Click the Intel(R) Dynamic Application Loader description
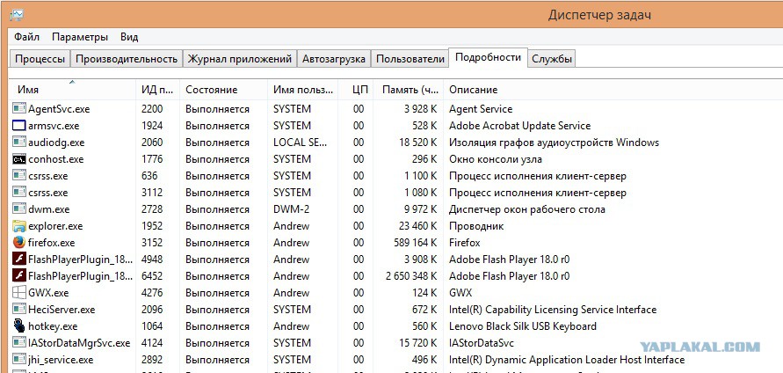783x373 pixels. 567,360
